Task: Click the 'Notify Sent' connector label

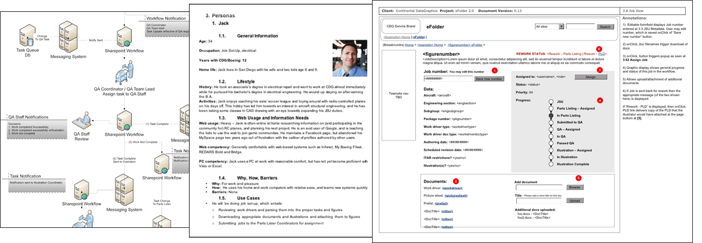Action: pyautogui.click(x=96, y=39)
